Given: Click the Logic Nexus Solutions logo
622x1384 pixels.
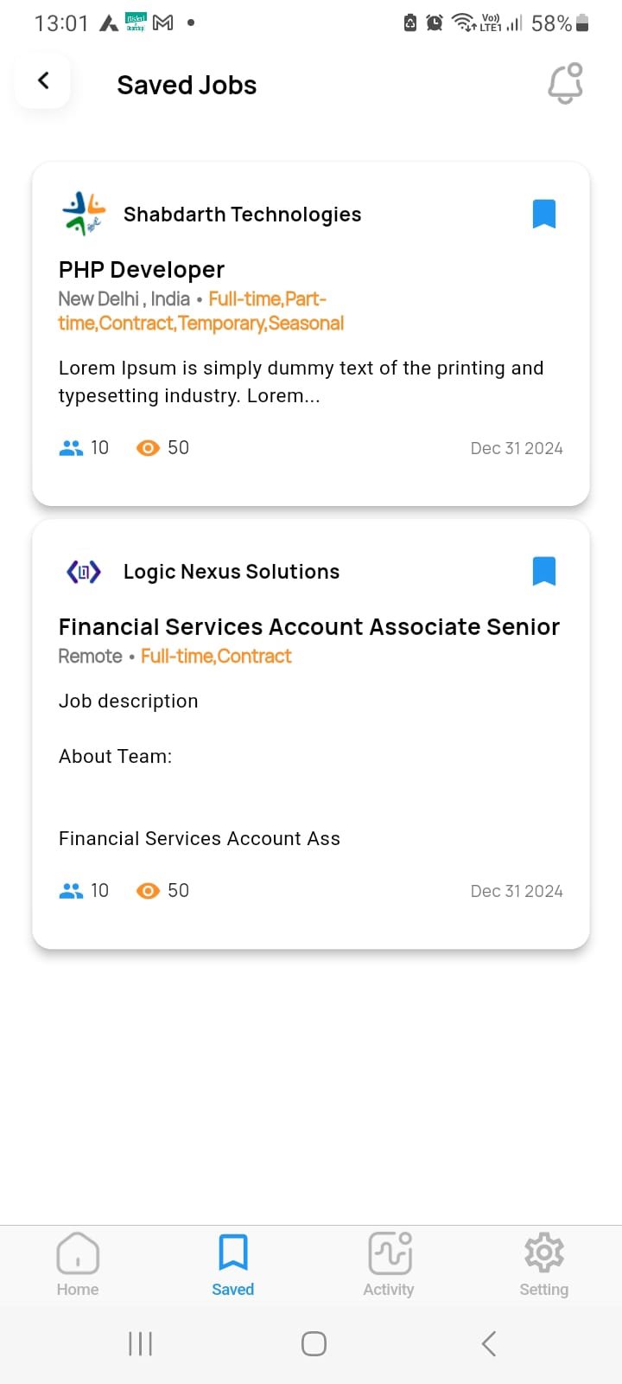Looking at the screenshot, I should tap(84, 571).
